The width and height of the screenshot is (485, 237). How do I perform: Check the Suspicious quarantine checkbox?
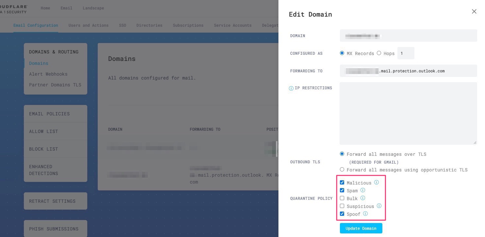342,206
